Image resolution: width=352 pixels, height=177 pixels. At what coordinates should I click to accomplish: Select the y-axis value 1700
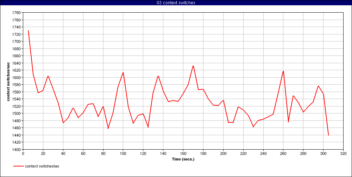coord(17,41)
